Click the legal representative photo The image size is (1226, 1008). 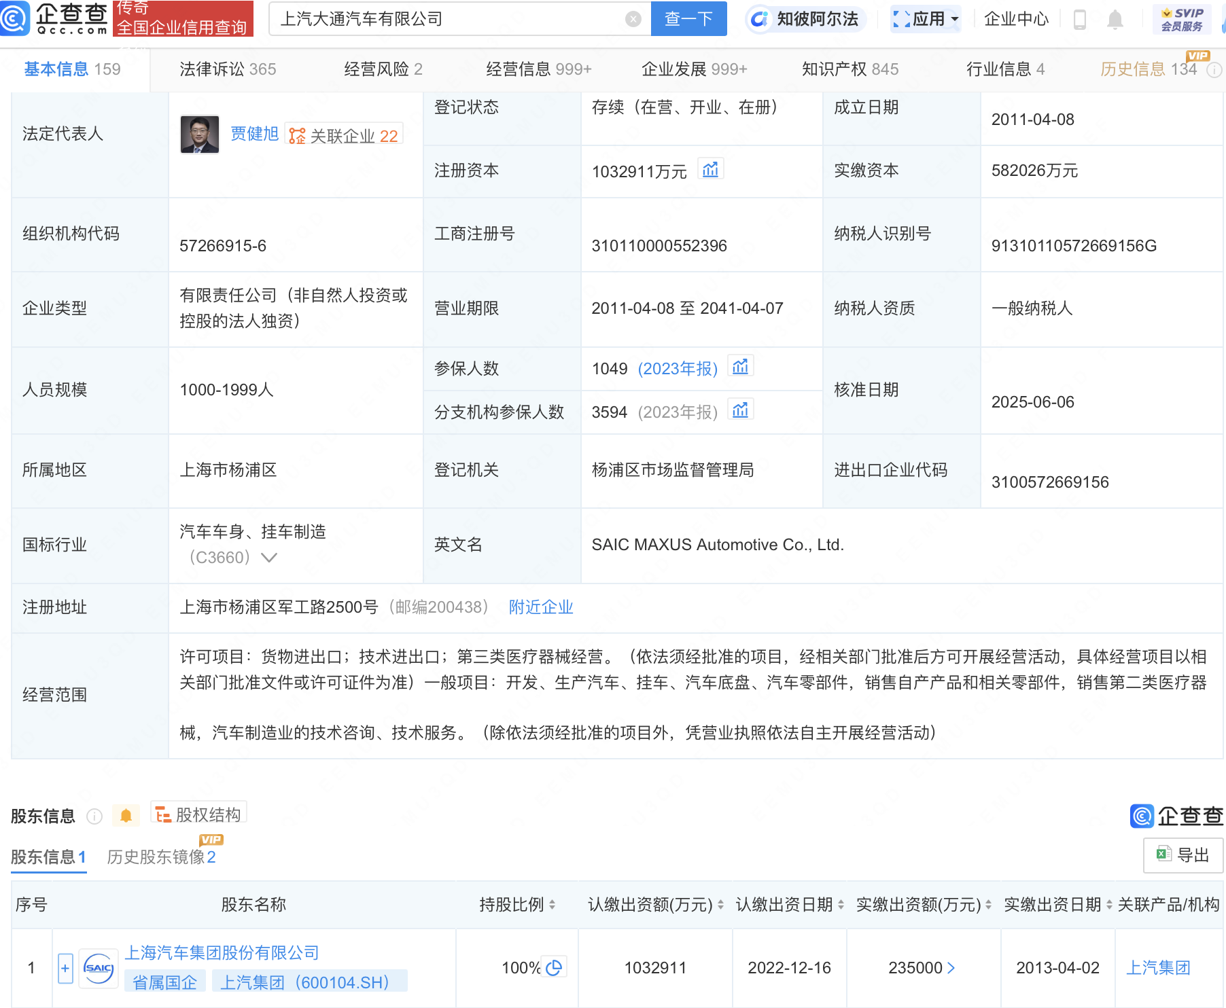coord(200,134)
